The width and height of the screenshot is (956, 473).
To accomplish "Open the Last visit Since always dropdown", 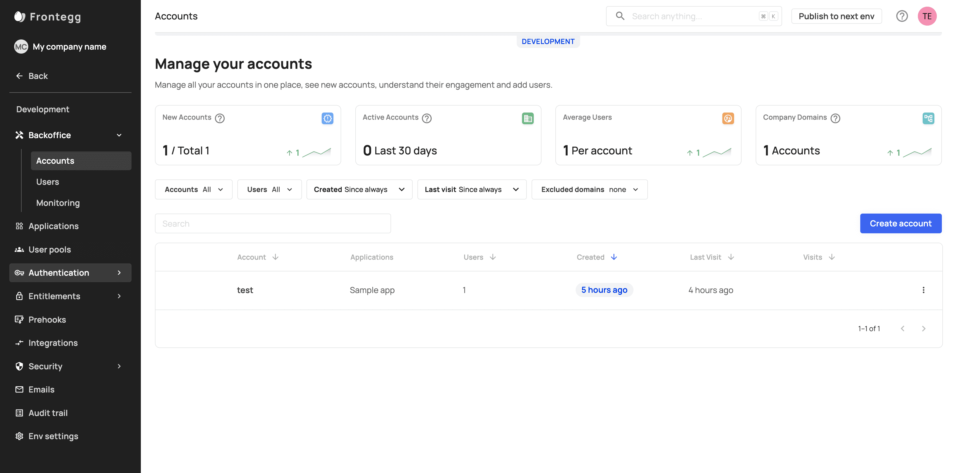I will point(472,190).
